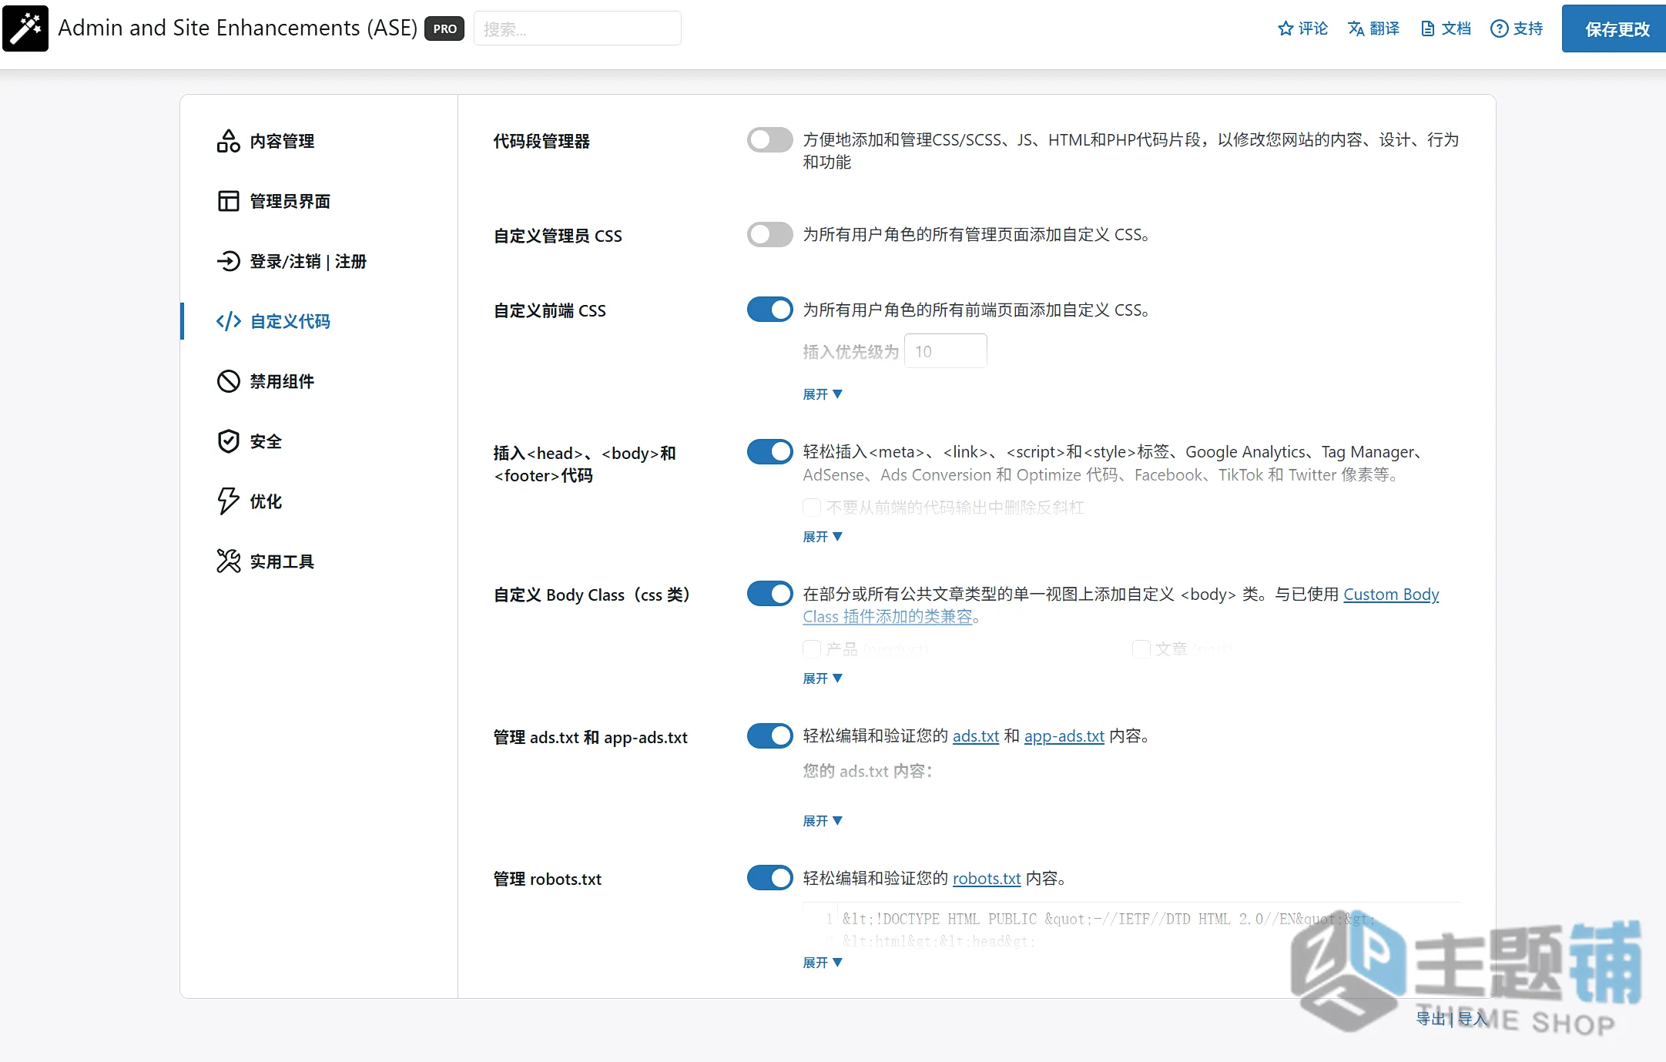Click the 优化 lightning bolt icon
The image size is (1666, 1062).
(x=228, y=501)
